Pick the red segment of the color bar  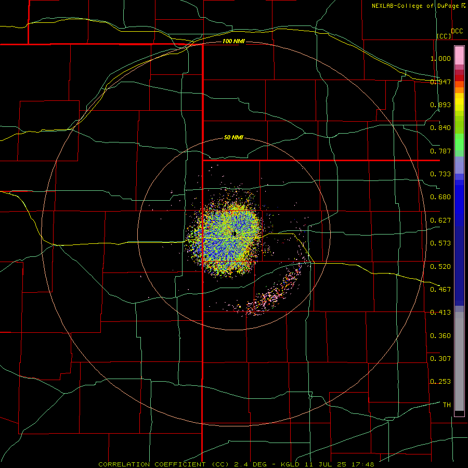[459, 78]
